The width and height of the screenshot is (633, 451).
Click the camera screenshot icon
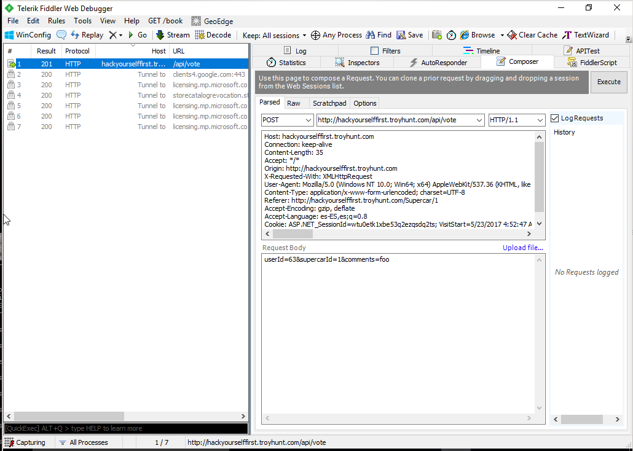coord(437,35)
